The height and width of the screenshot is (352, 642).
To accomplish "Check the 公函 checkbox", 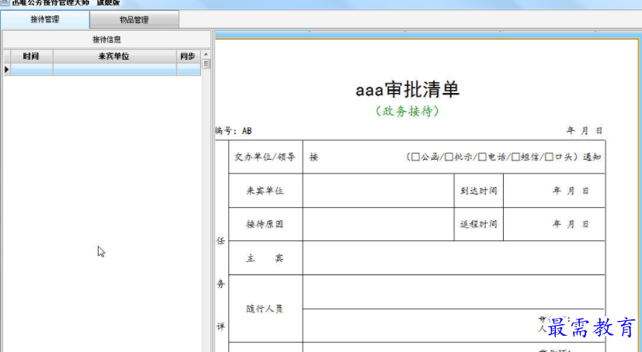I will tap(415, 157).
